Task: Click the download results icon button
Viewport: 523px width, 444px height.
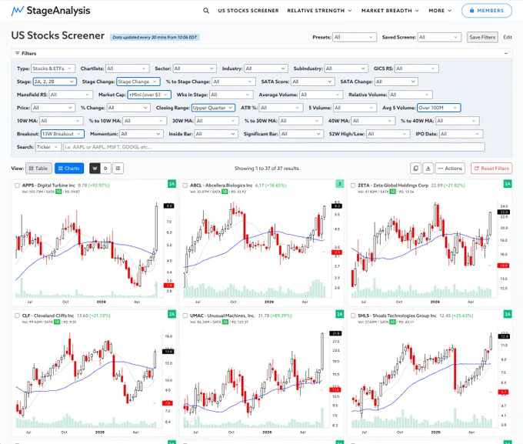Action: coord(428,169)
